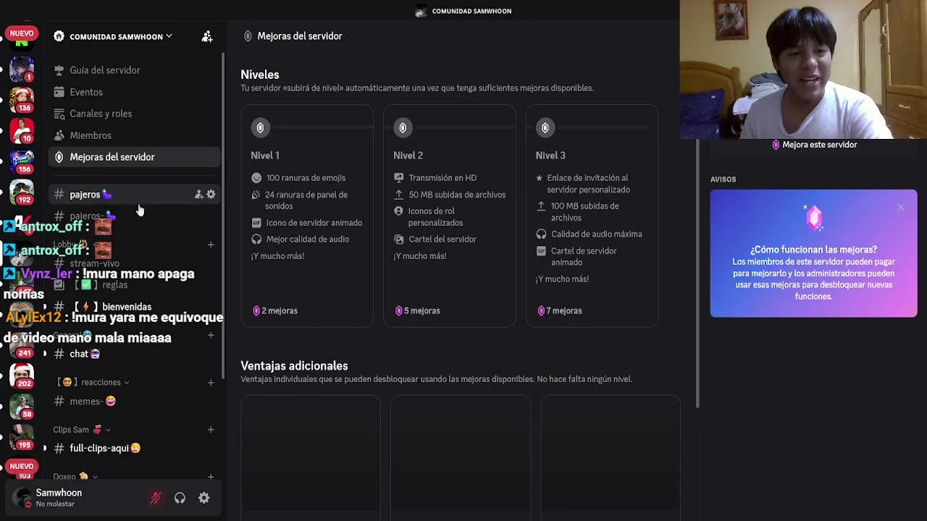Toggle the headphones deafen button
Screen dimensions: 927x521
[x=180, y=498]
